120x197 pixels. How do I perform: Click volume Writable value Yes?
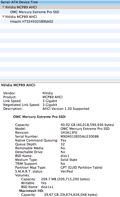(44, 183)
